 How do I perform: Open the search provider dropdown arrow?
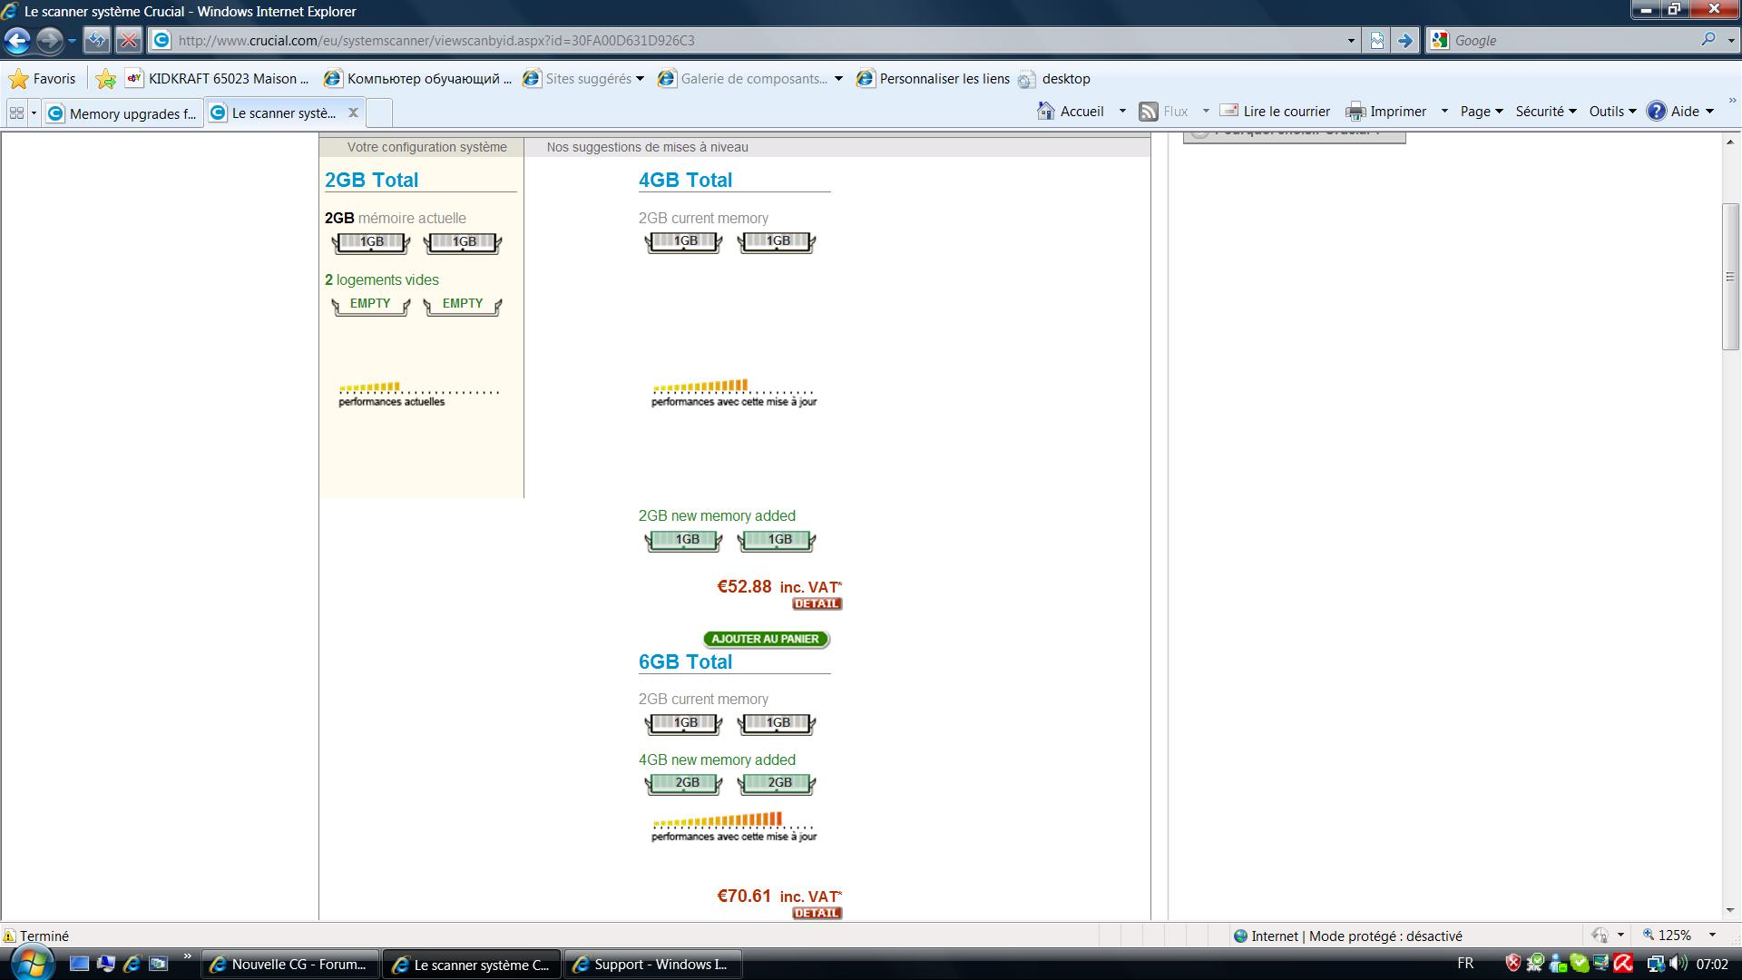tap(1730, 40)
